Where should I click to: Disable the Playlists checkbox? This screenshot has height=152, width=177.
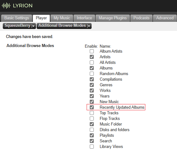point(92,135)
